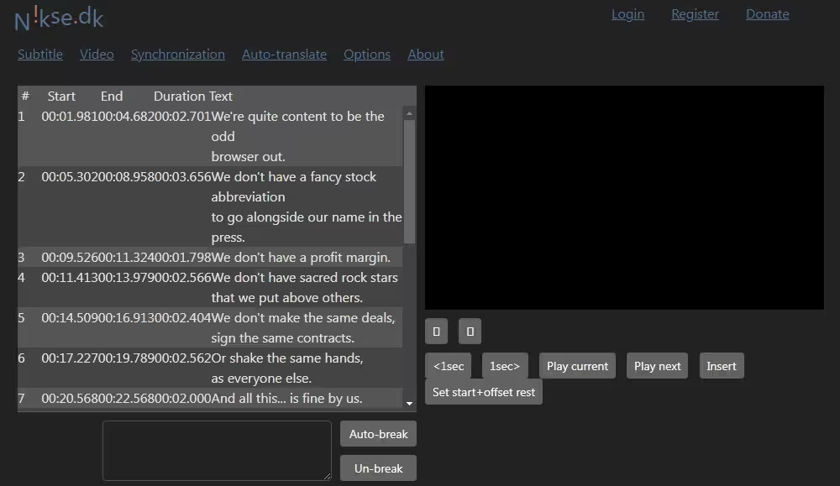Click Set start+offset rest button

tap(484, 392)
